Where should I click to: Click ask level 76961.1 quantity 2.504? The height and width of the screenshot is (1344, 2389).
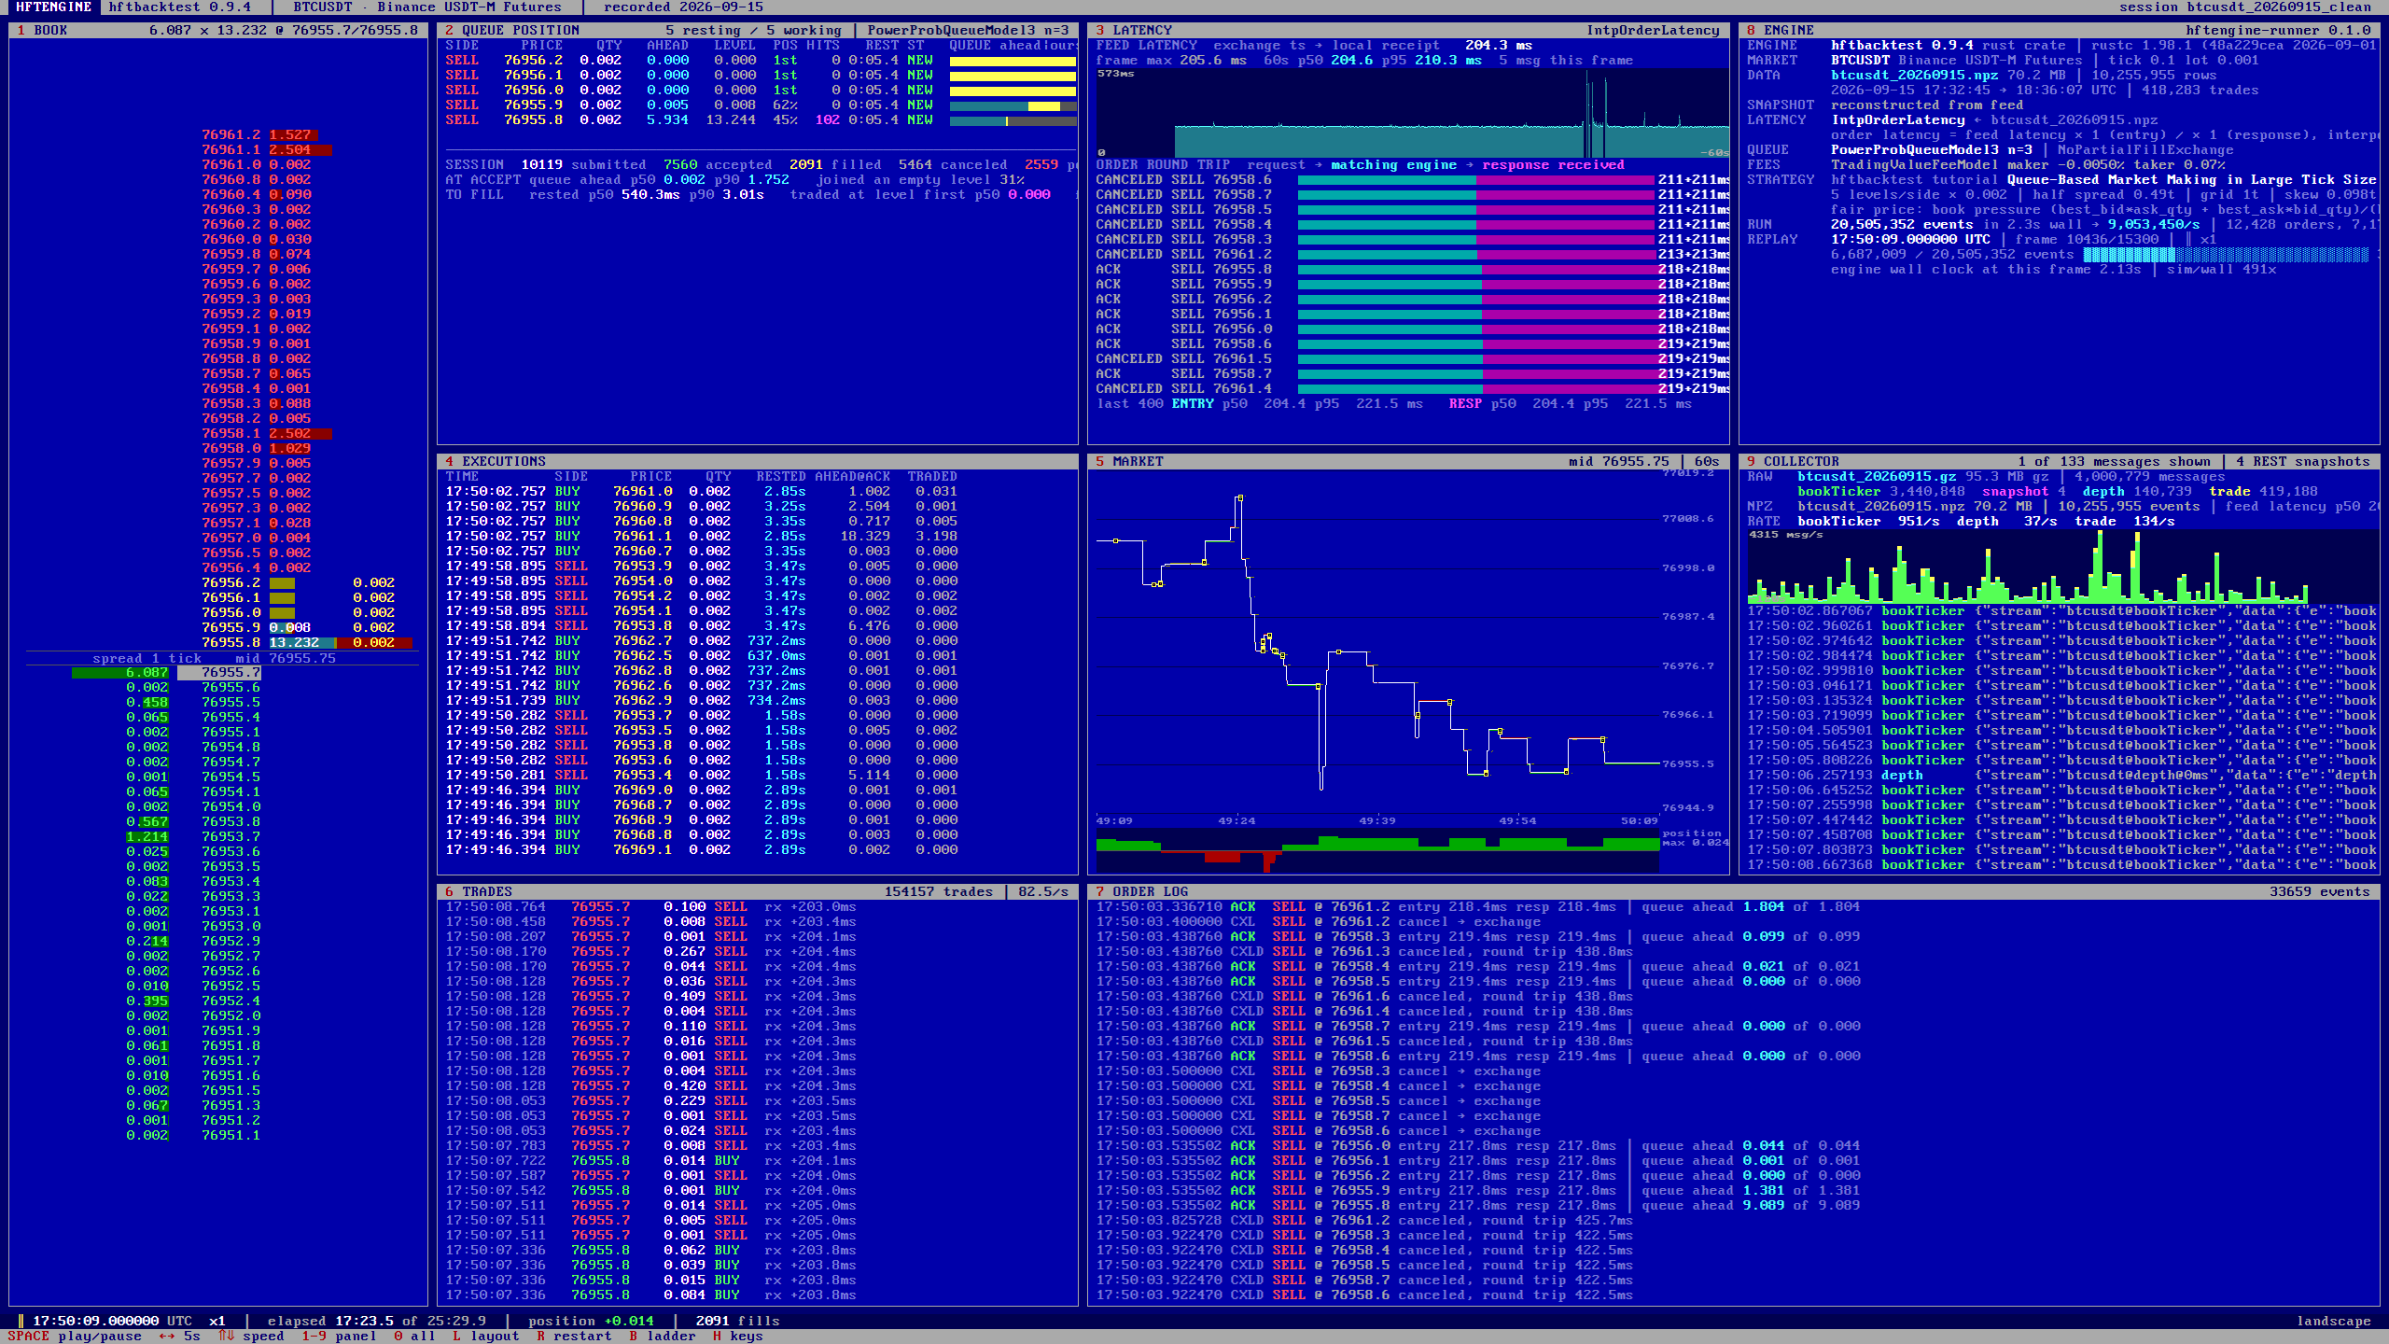point(290,149)
